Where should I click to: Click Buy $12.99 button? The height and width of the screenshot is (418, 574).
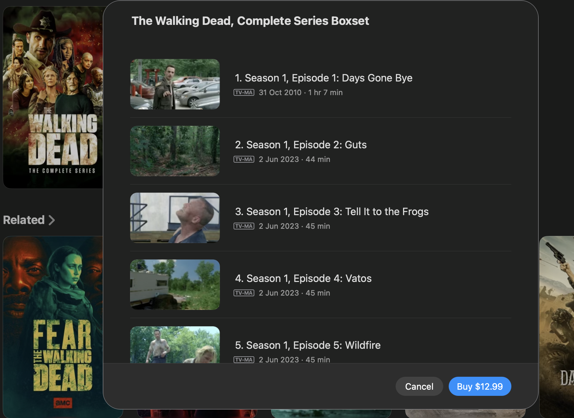[480, 386]
